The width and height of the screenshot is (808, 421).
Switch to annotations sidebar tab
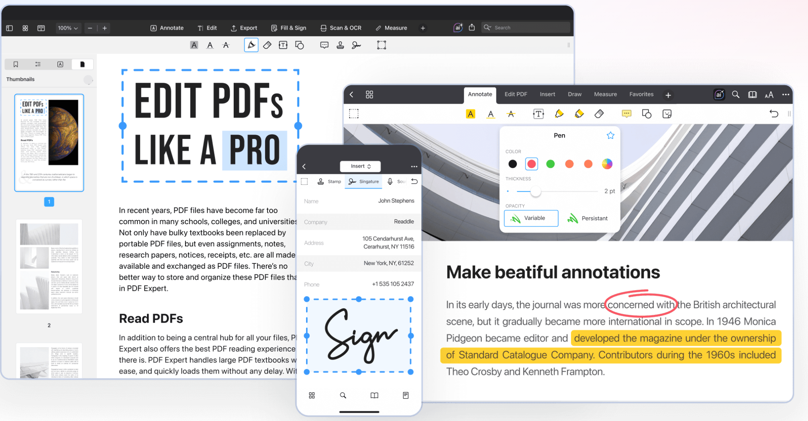coord(60,64)
